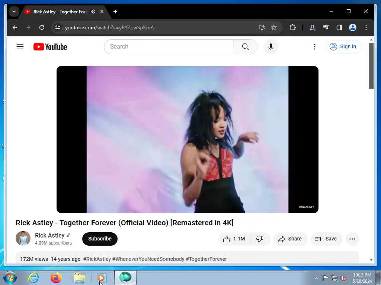381x285 pixels.
Task: Search with your voice microphone icon
Action: [x=271, y=46]
